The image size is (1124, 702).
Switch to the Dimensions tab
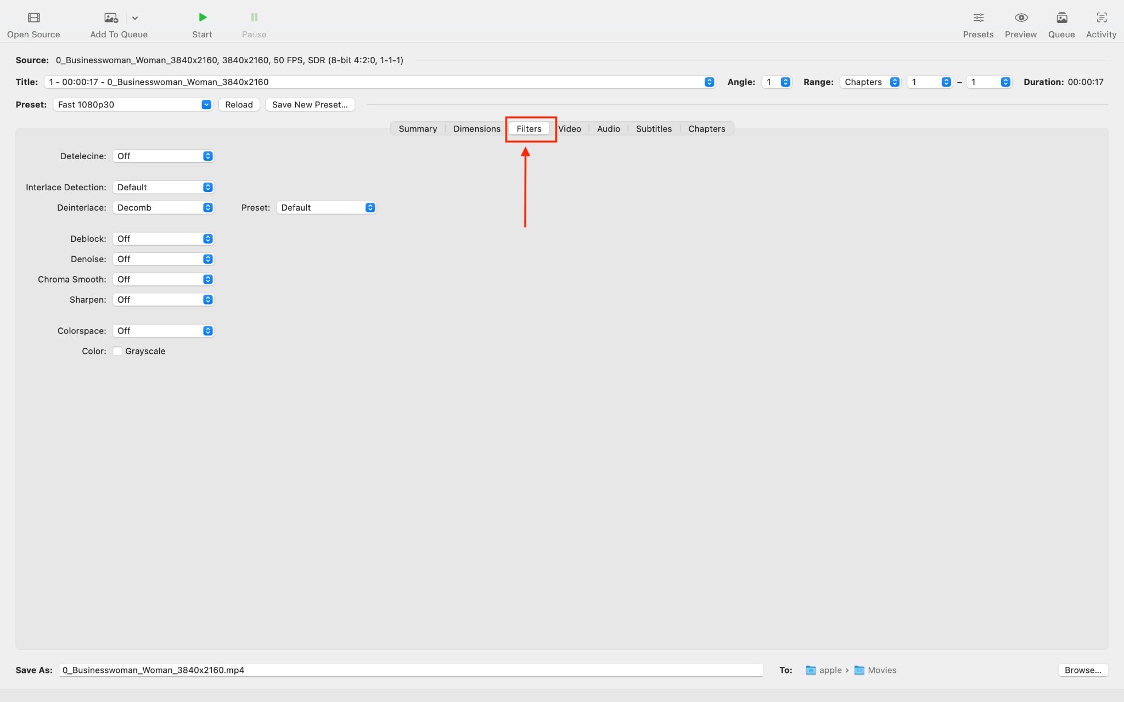tap(476, 129)
